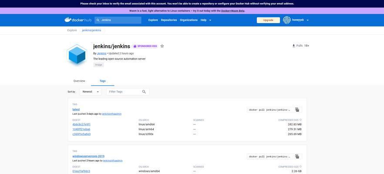384x174 pixels.
Task: Click linux/arm64 architecture text
Action: [x=146, y=129]
